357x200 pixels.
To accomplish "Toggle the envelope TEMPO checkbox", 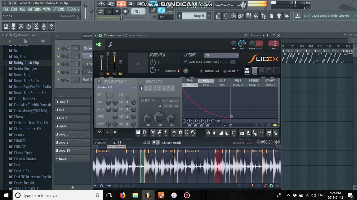I will [213, 121].
